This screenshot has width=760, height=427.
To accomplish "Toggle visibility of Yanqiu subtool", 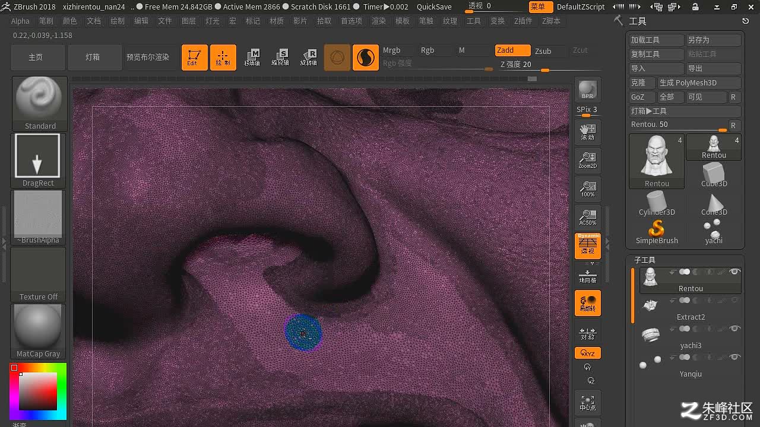I will [x=734, y=357].
